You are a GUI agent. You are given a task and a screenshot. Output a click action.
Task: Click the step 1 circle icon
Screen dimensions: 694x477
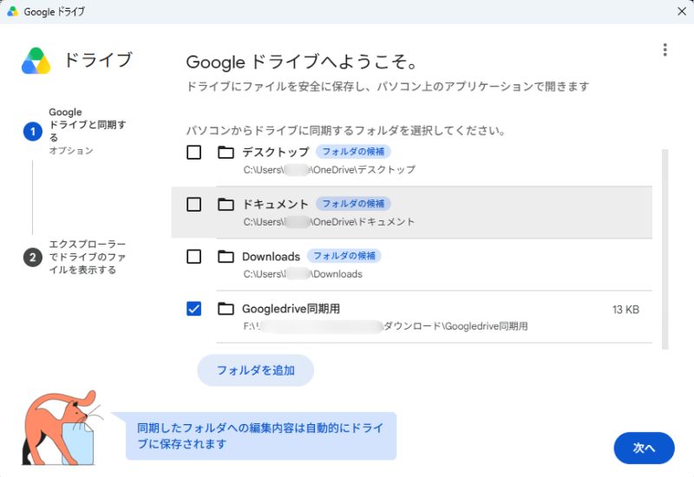coord(33,132)
